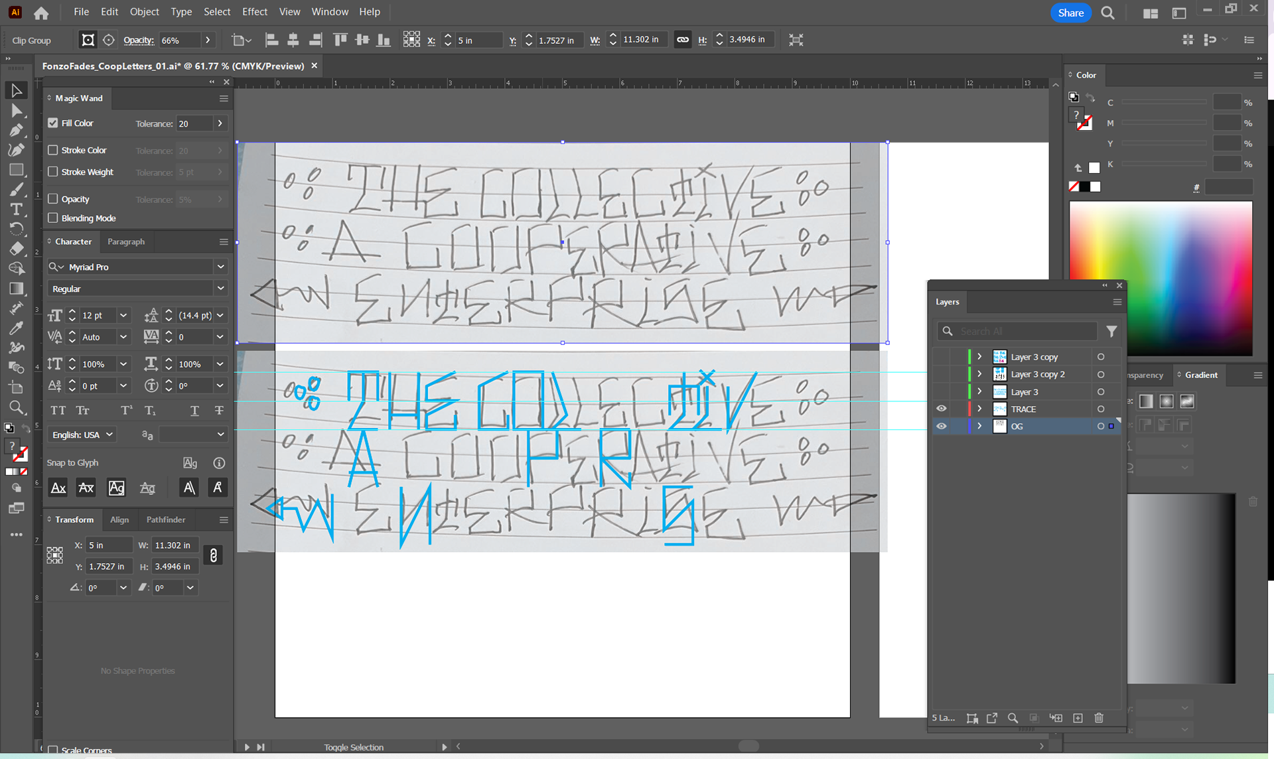
Task: Select the Type tool in toolbar
Action: point(17,210)
